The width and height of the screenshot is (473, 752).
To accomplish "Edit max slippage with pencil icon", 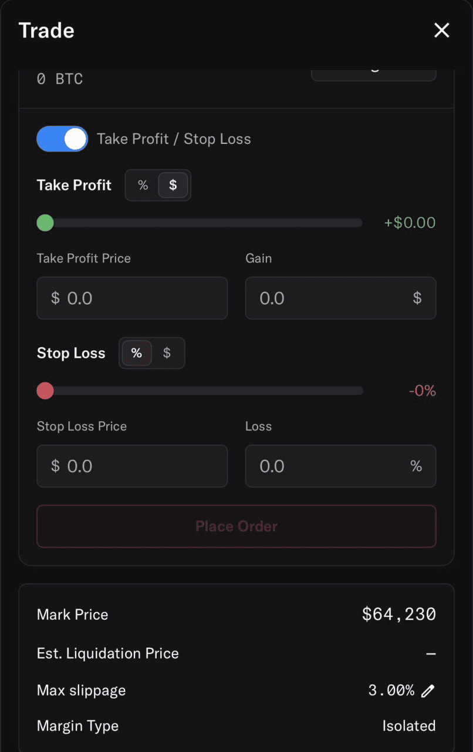I will pos(428,691).
